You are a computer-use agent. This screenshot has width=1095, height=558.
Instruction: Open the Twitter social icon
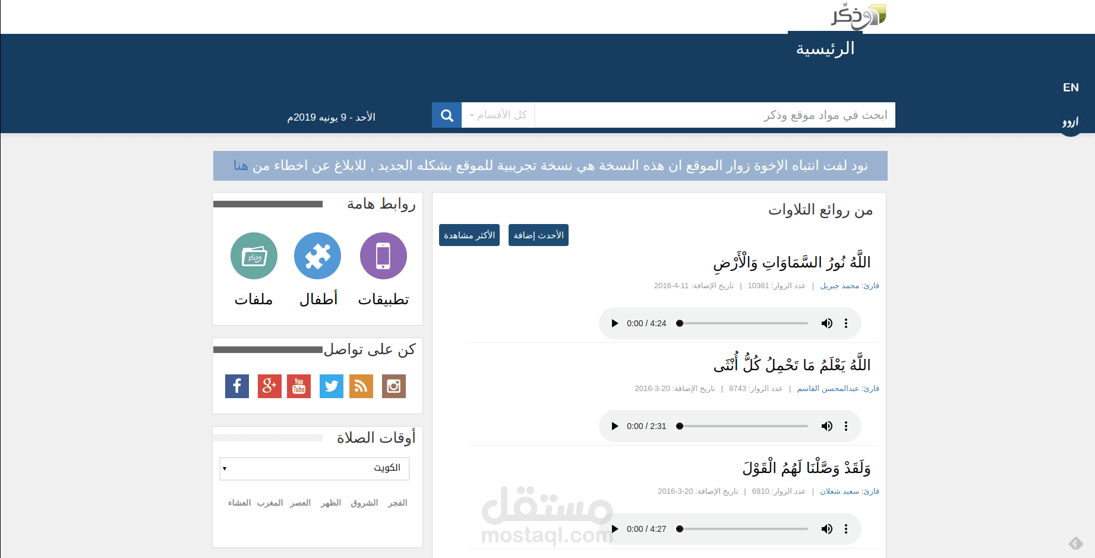coord(332,386)
